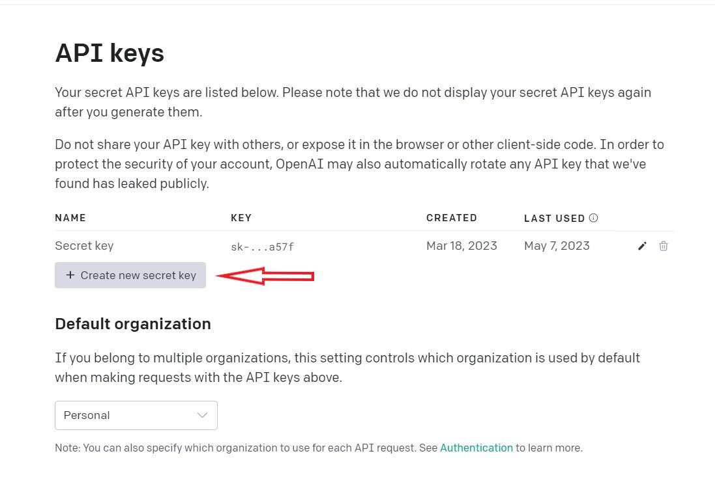Open the Personal organization dropdown
715x486 pixels.
136,415
